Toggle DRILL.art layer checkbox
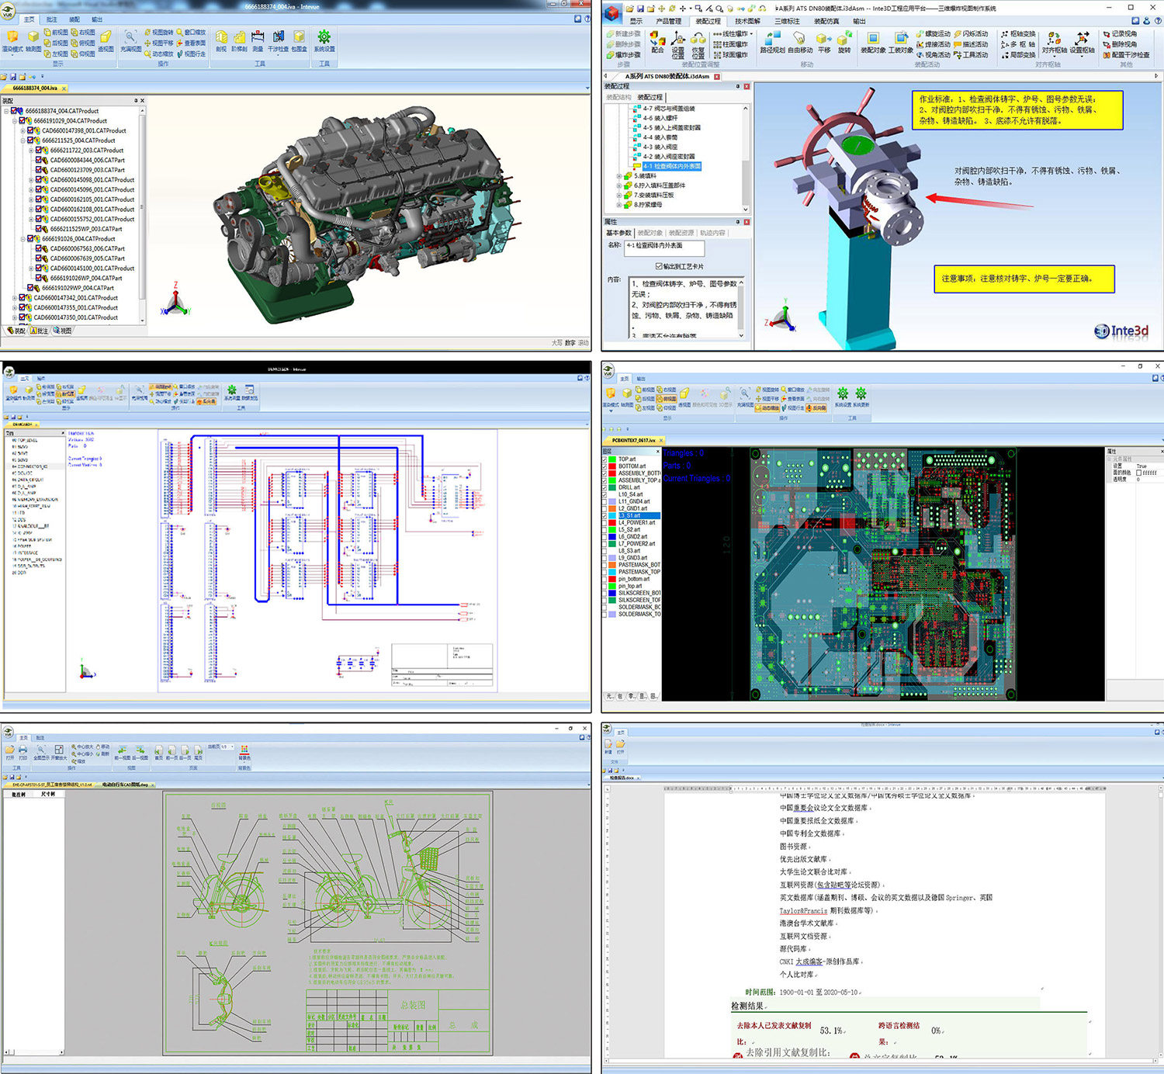This screenshot has height=1074, width=1164. point(605,487)
